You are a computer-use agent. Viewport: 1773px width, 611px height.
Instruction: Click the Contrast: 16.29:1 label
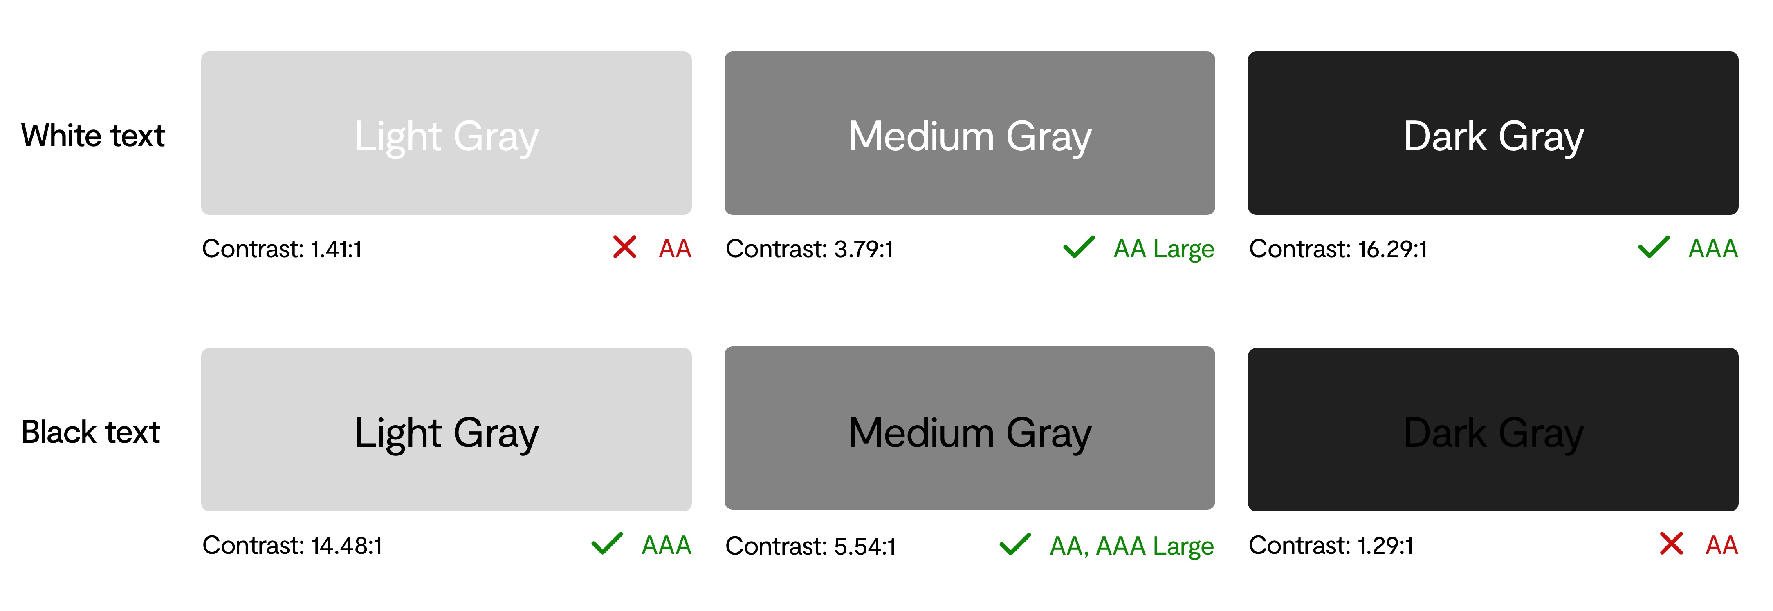(1339, 249)
